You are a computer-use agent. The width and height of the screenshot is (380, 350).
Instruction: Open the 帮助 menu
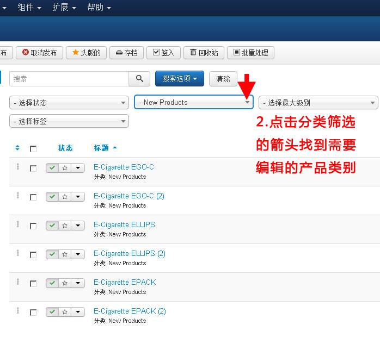(x=99, y=7)
